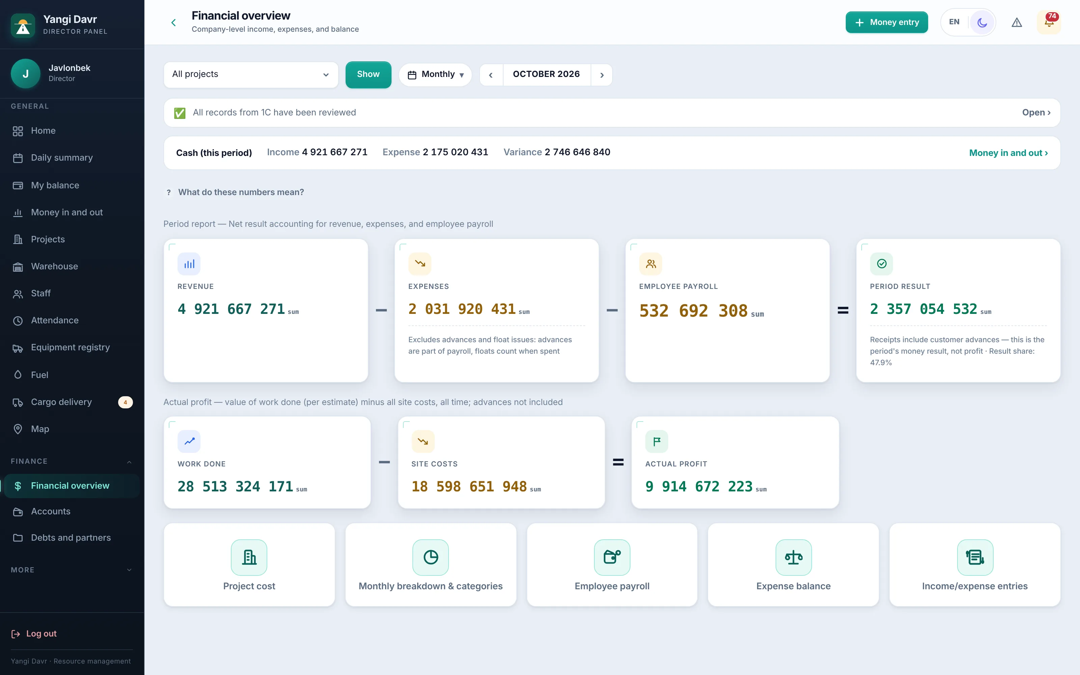
Task: Click the Period result checkmark icon
Action: click(x=882, y=264)
